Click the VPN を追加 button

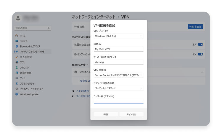(x=195, y=27)
